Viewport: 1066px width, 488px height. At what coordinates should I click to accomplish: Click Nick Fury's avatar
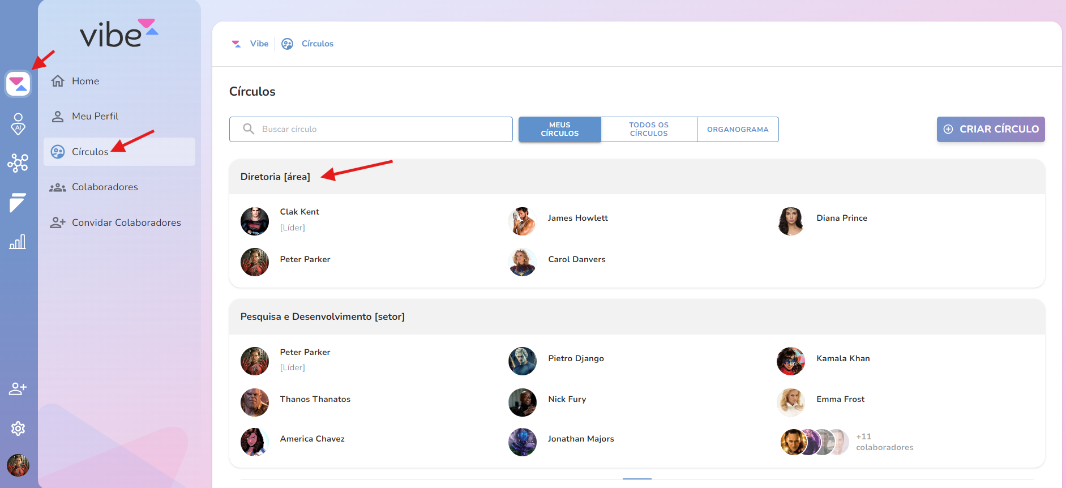pyautogui.click(x=523, y=403)
